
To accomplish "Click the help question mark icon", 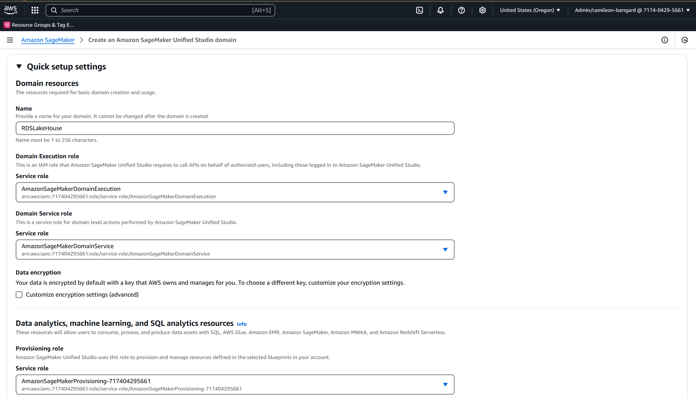I will 461,10.
